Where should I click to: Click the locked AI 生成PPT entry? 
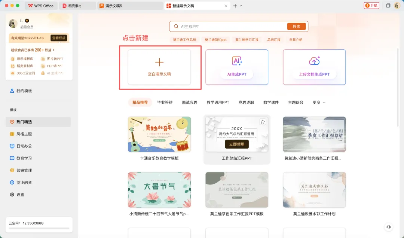click(x=53, y=73)
